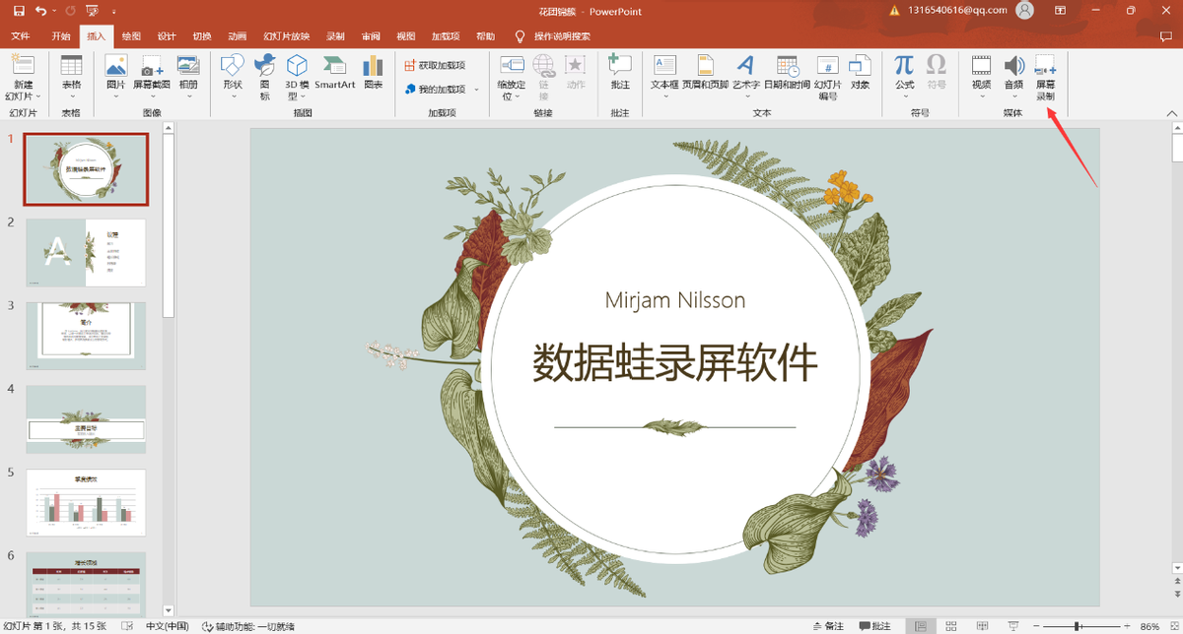Click the Redo icon in quick access

click(x=69, y=10)
